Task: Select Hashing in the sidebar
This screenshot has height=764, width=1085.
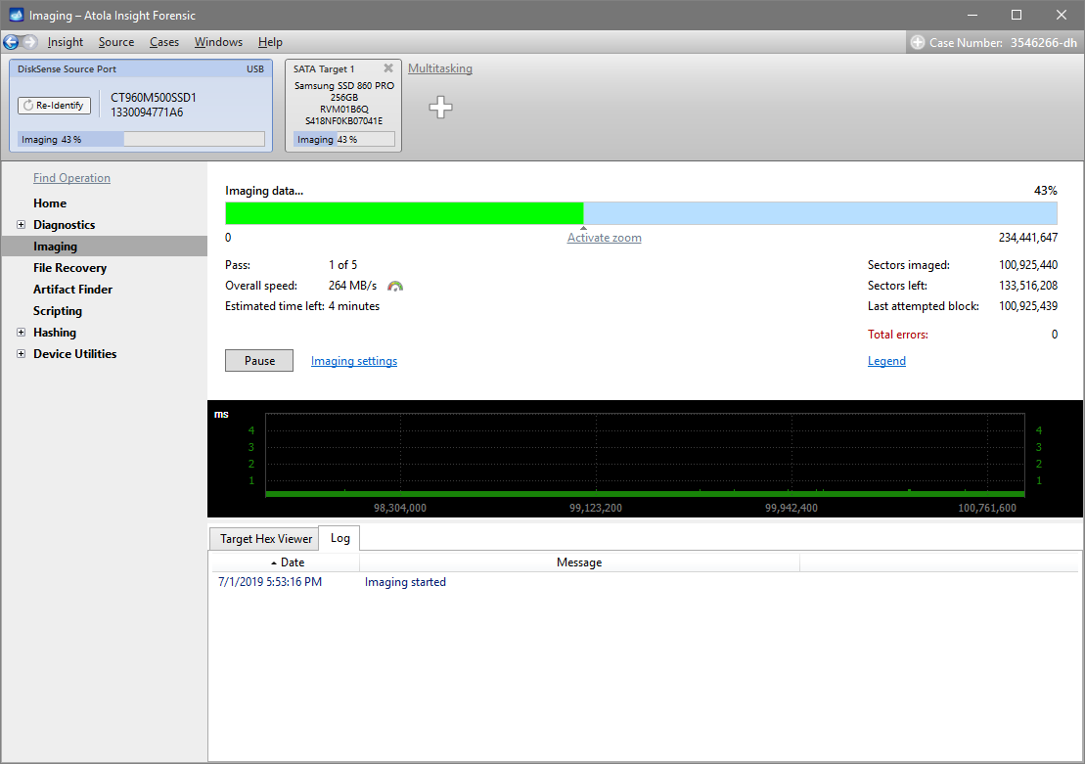Action: coord(55,333)
